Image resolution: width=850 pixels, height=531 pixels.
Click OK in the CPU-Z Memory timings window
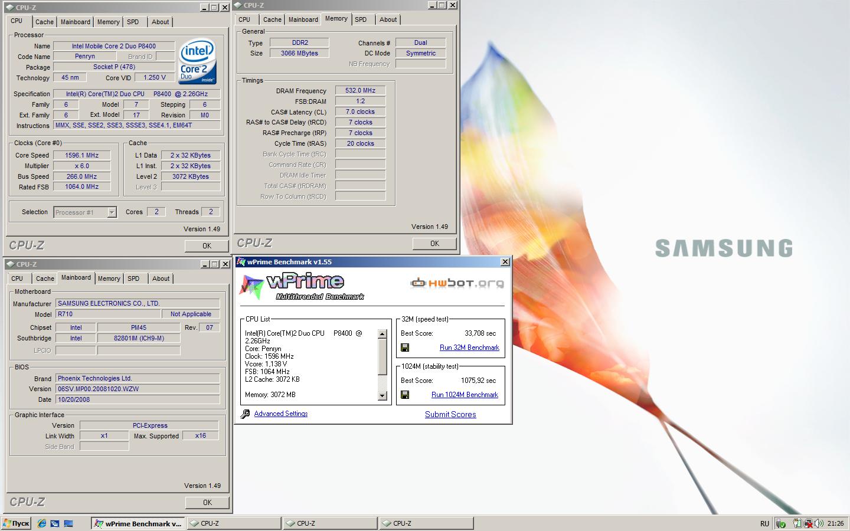[x=434, y=244]
